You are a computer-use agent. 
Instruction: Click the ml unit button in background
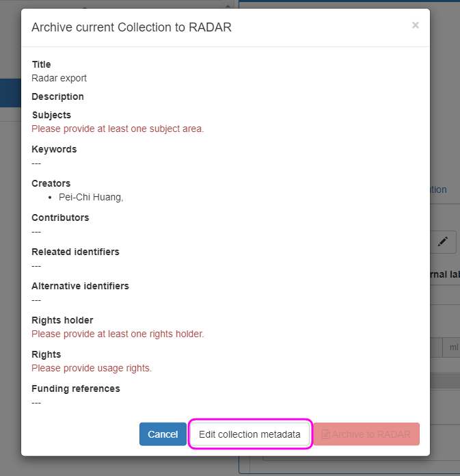click(452, 347)
